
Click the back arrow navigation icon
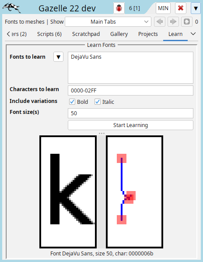point(160,22)
